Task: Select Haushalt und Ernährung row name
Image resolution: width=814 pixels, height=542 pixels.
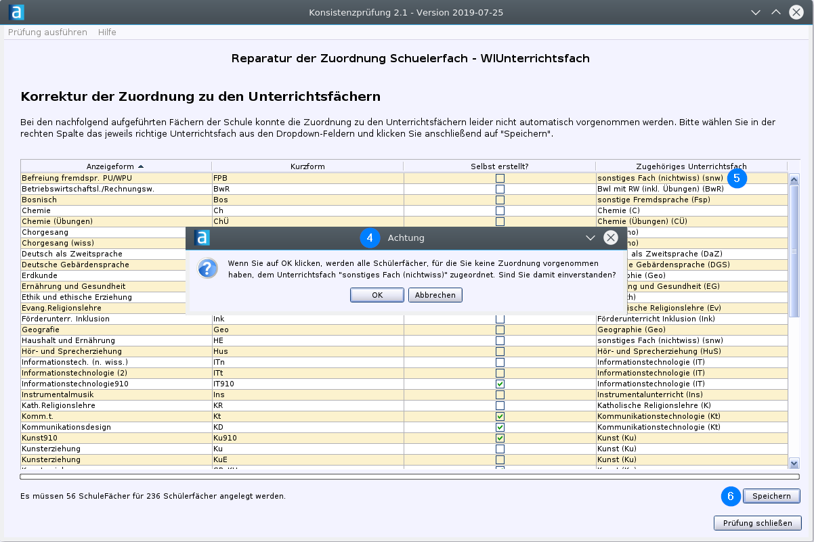Action: tap(116, 340)
